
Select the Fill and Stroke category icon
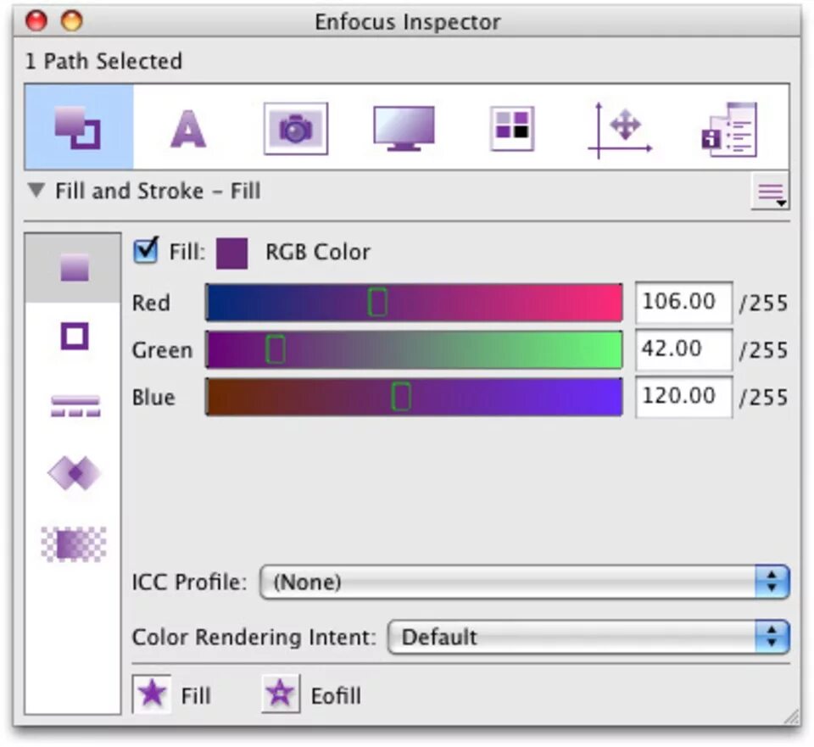(x=78, y=127)
